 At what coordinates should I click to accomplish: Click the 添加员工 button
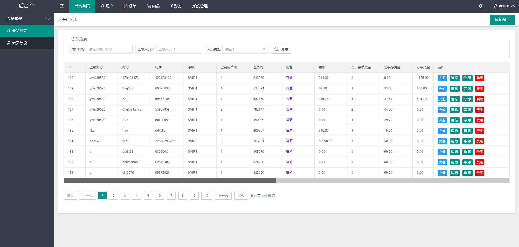pyautogui.click(x=502, y=20)
